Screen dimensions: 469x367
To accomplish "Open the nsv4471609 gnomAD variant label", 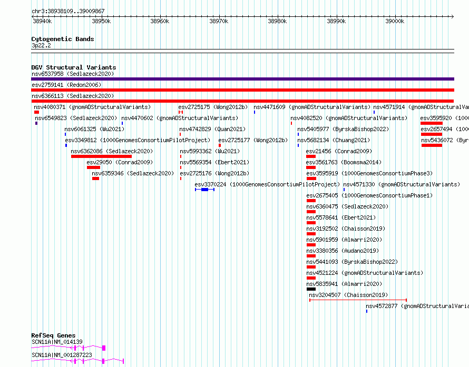I will (x=312, y=107).
